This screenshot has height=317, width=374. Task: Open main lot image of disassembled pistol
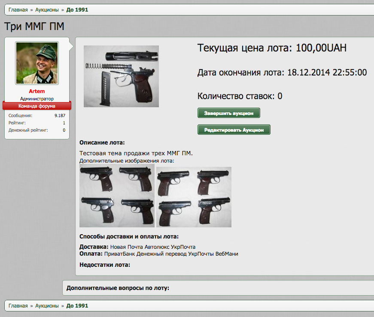[x=121, y=76]
